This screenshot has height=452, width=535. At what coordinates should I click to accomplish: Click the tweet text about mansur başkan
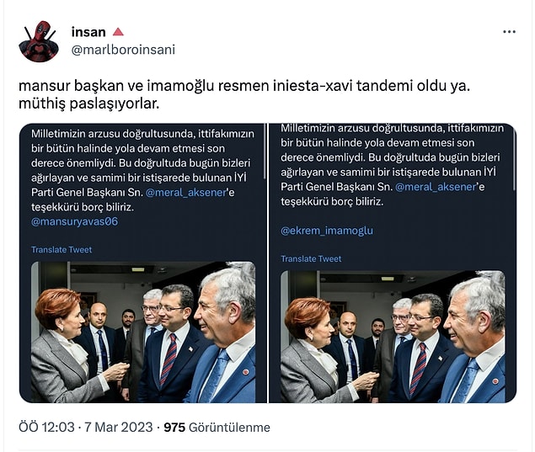pyautogui.click(x=244, y=95)
